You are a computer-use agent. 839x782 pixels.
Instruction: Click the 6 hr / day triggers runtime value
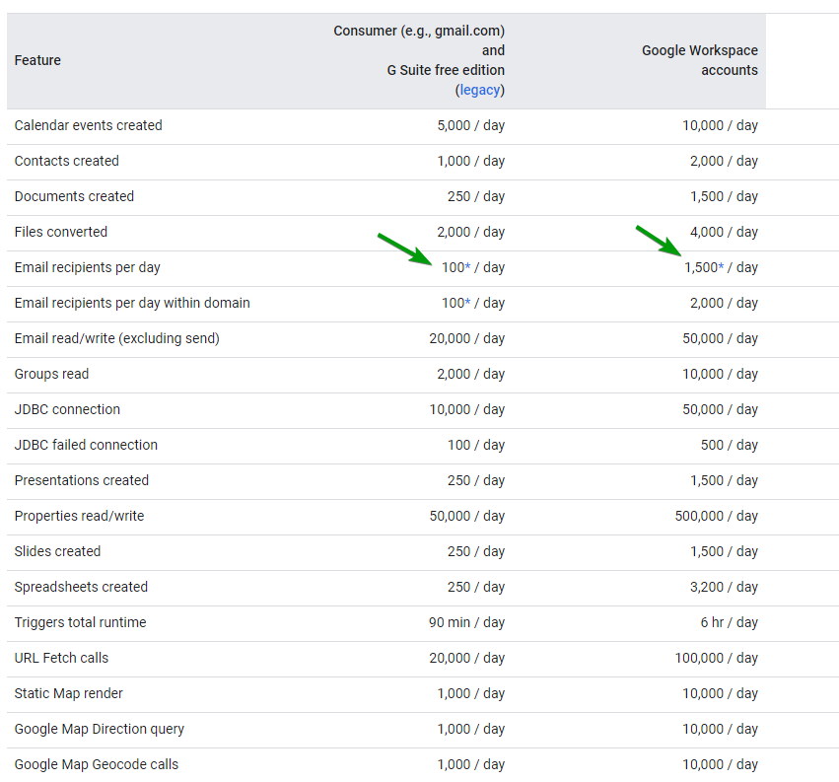tap(729, 622)
